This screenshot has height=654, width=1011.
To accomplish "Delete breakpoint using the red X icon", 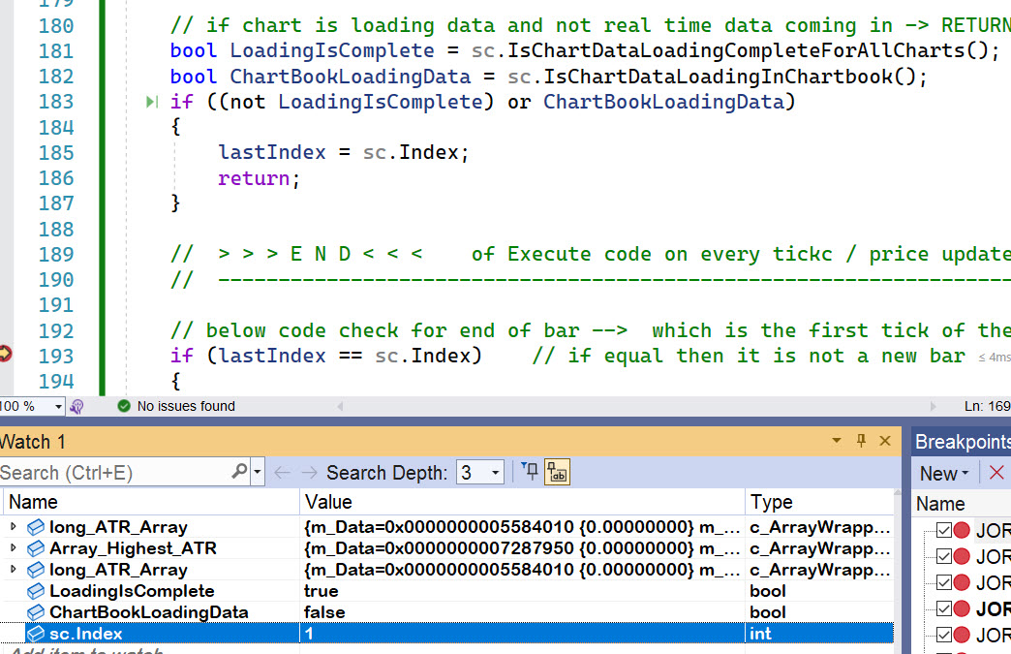I will click(996, 473).
